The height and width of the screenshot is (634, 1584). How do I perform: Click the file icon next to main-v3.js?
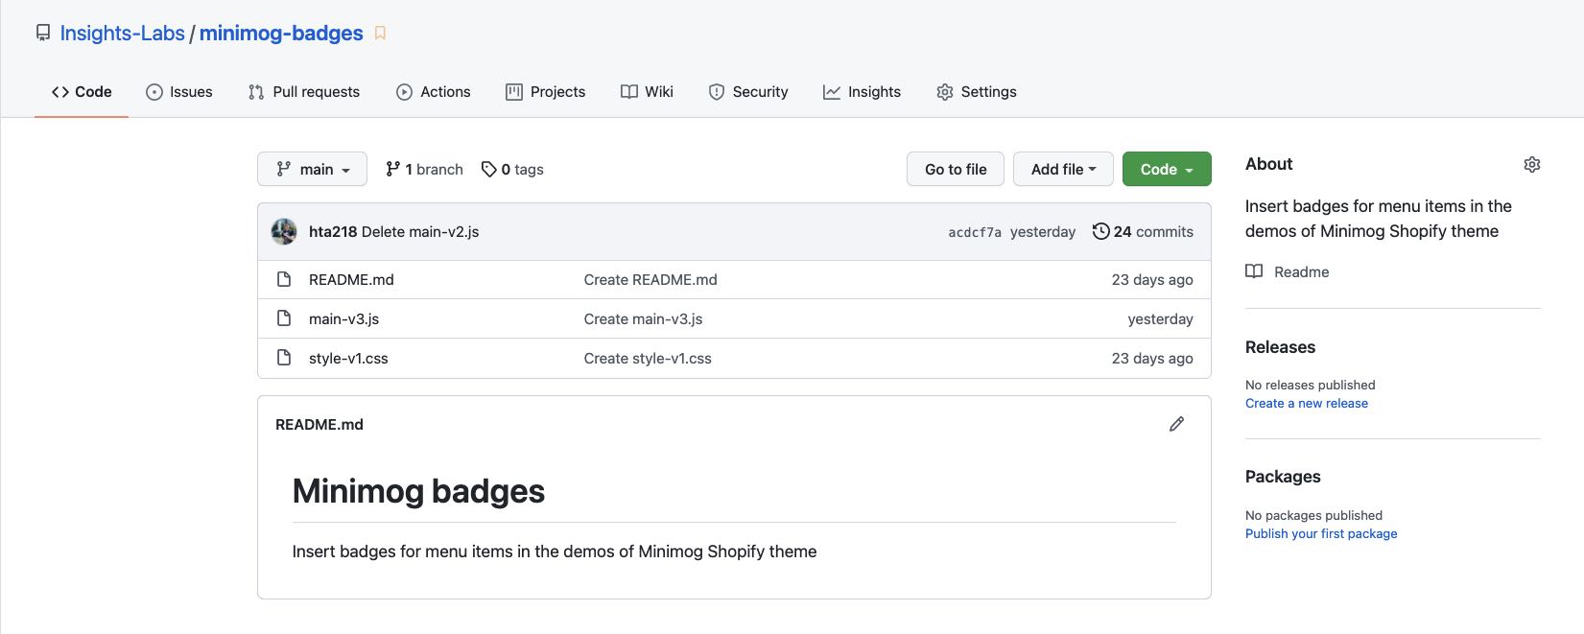coord(284,318)
